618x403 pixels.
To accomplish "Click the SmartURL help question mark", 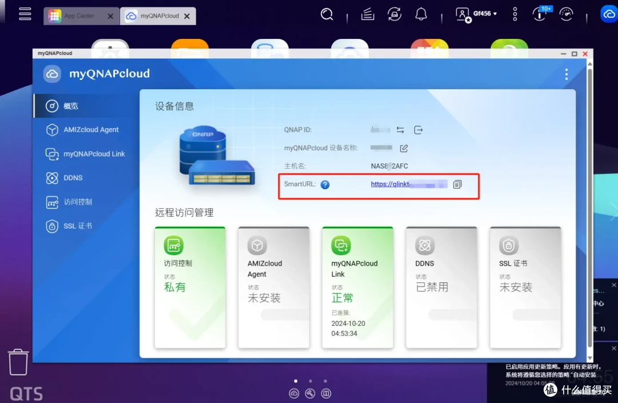I will click(325, 185).
